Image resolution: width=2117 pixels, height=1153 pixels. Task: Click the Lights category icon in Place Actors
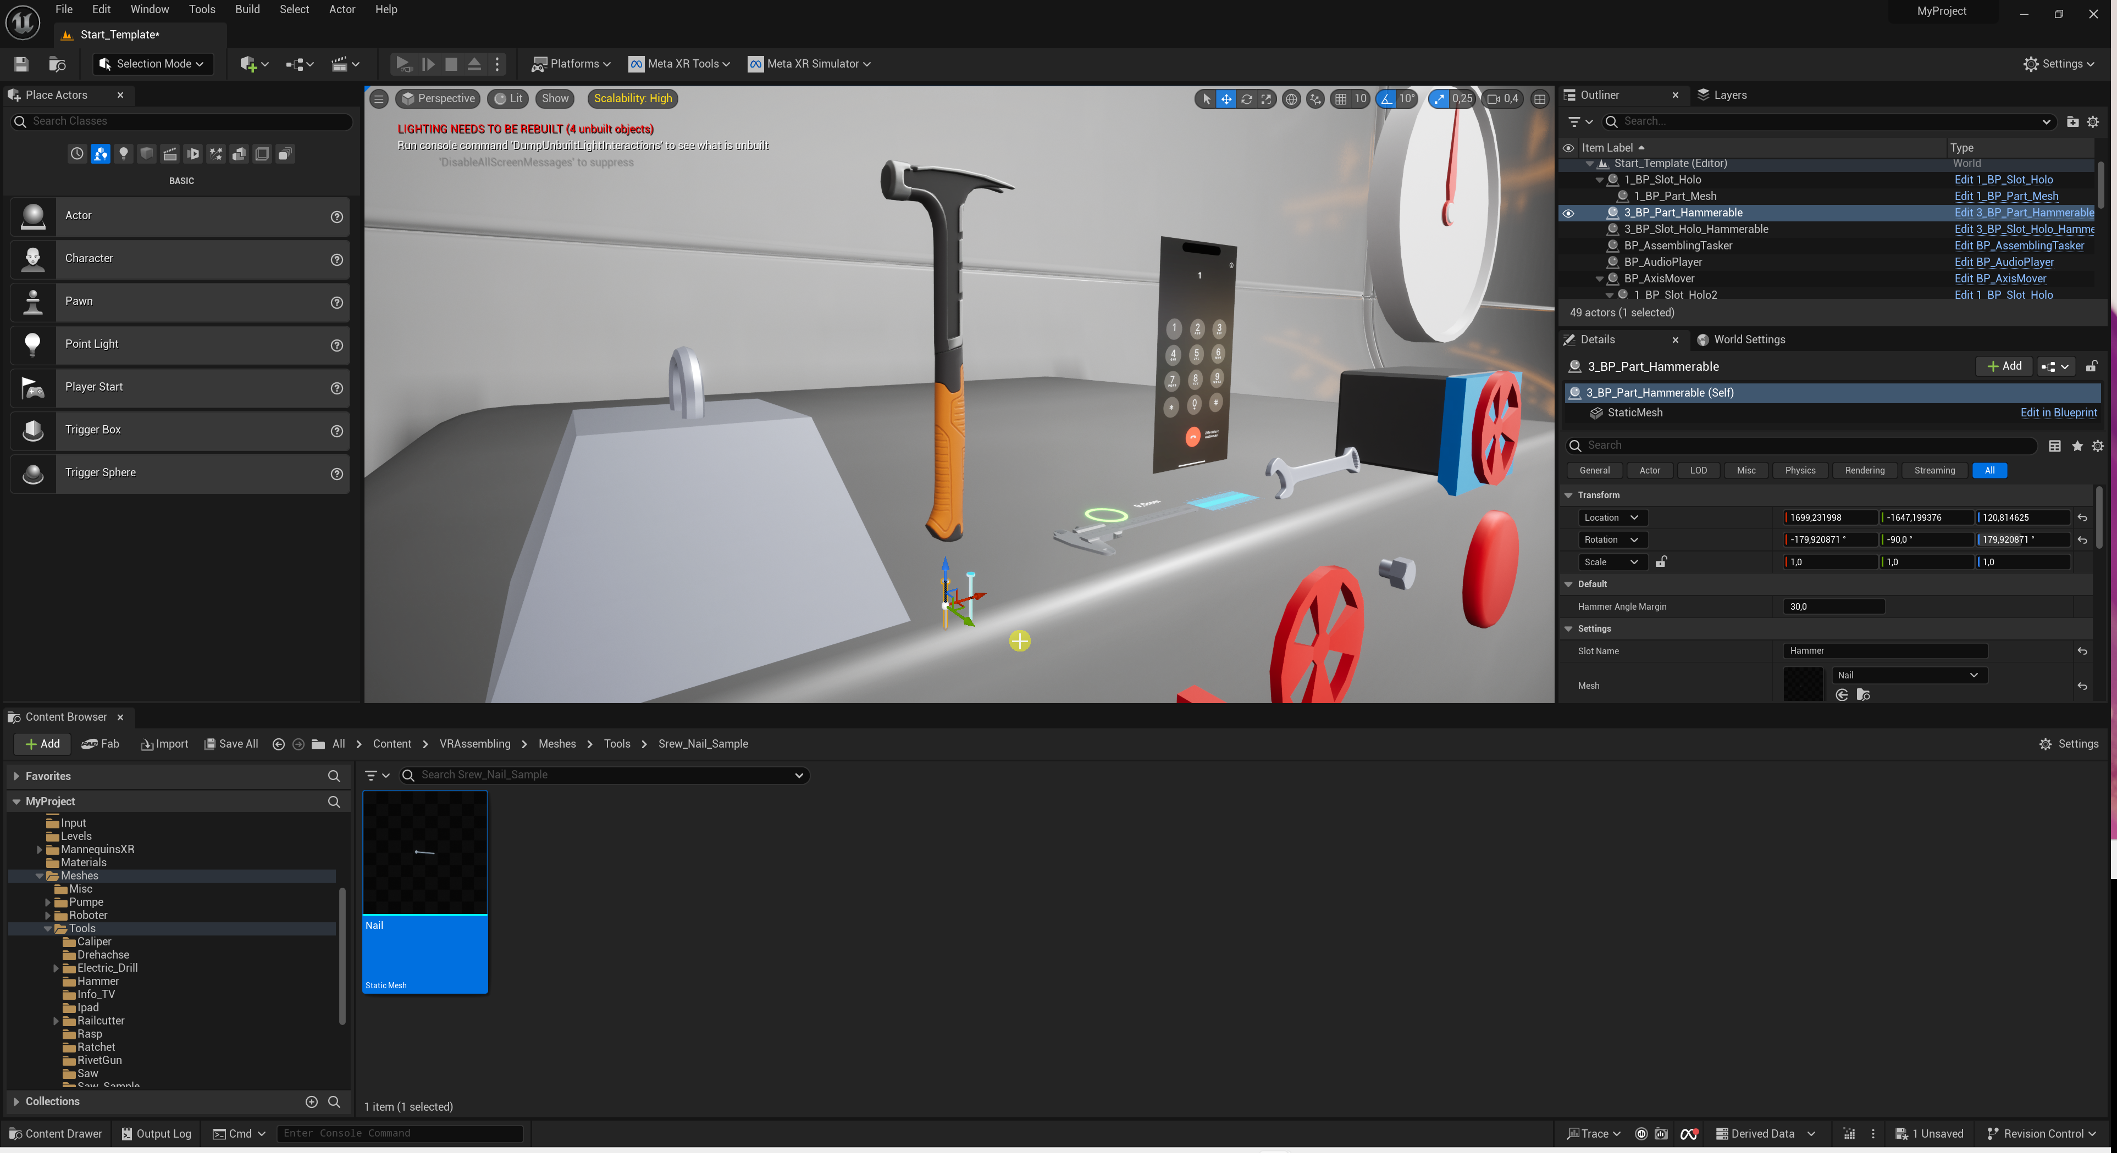point(123,154)
